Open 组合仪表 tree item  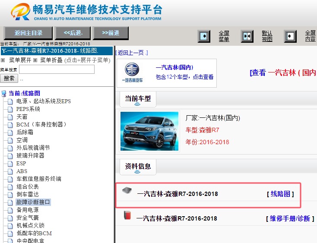[x=28, y=186]
